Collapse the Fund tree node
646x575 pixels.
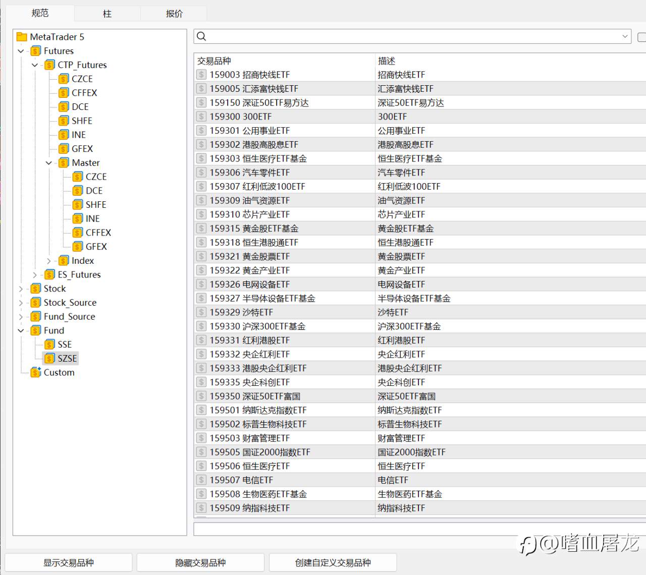21,331
